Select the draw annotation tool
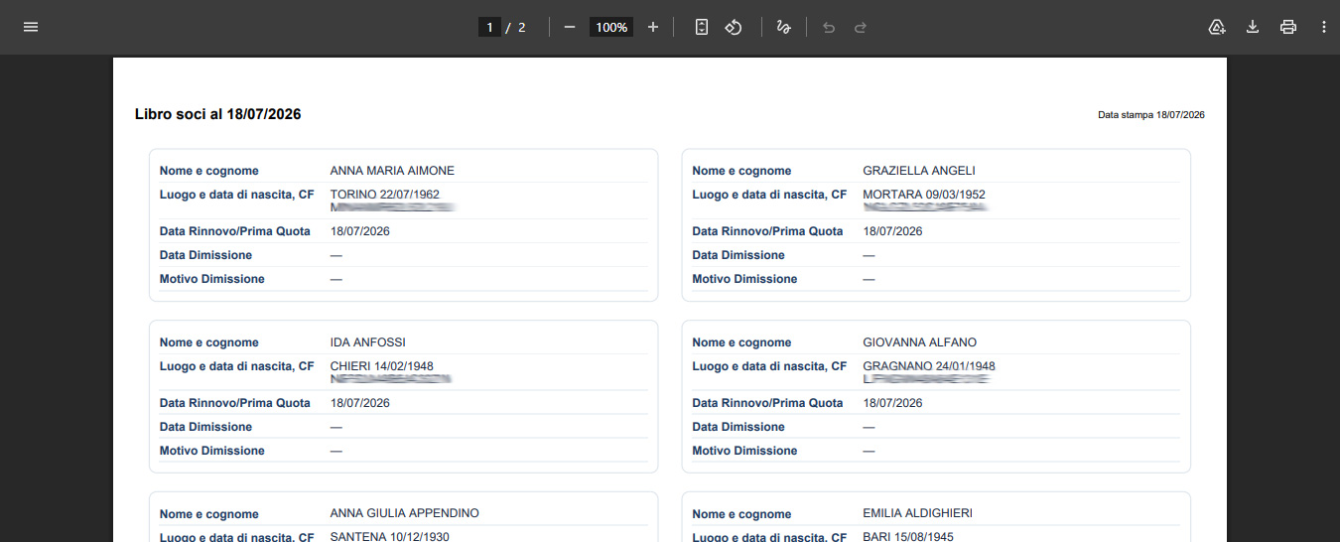This screenshot has height=542, width=1340. point(783,27)
